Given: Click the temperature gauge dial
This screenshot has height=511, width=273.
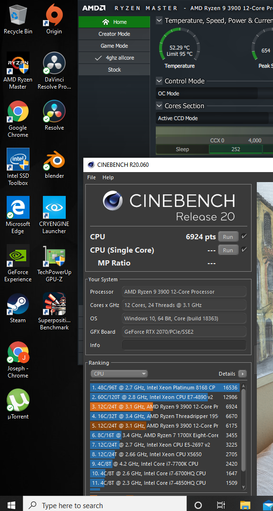Looking at the screenshot, I should pos(180,48).
